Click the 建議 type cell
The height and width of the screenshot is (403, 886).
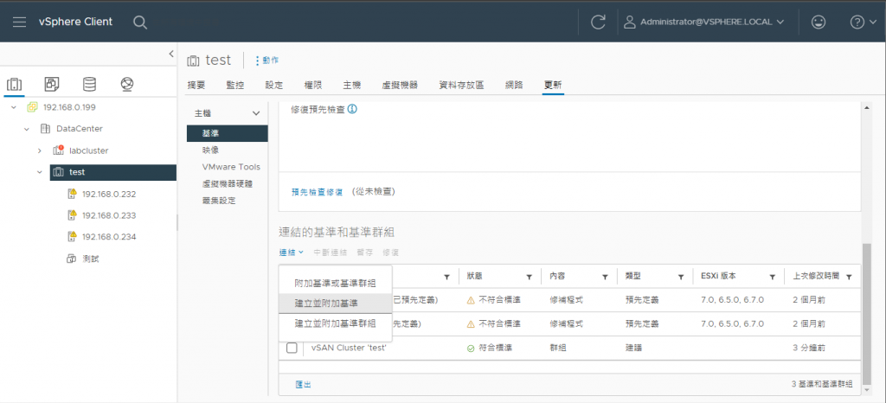click(x=633, y=349)
